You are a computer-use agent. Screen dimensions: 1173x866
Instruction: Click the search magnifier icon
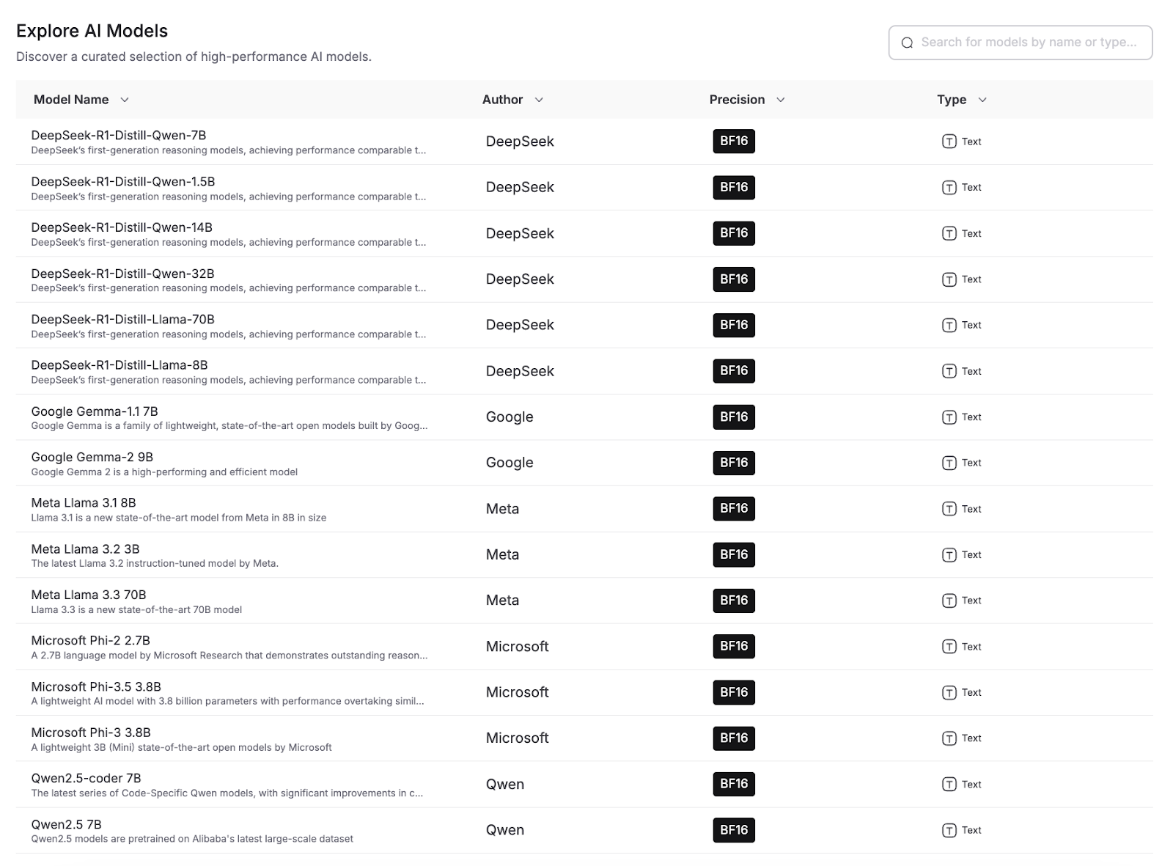point(907,43)
